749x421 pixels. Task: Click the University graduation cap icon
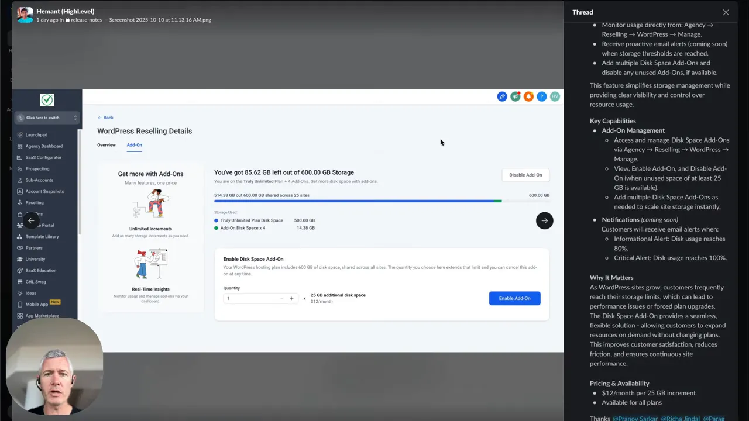tap(20, 259)
